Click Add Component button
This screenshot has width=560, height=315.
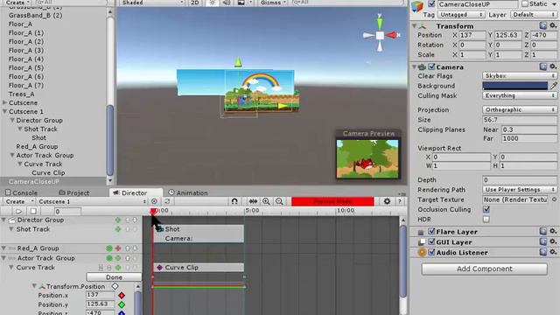pyautogui.click(x=484, y=269)
